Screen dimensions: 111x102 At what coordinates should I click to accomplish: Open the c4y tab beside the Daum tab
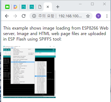pos(24,7)
